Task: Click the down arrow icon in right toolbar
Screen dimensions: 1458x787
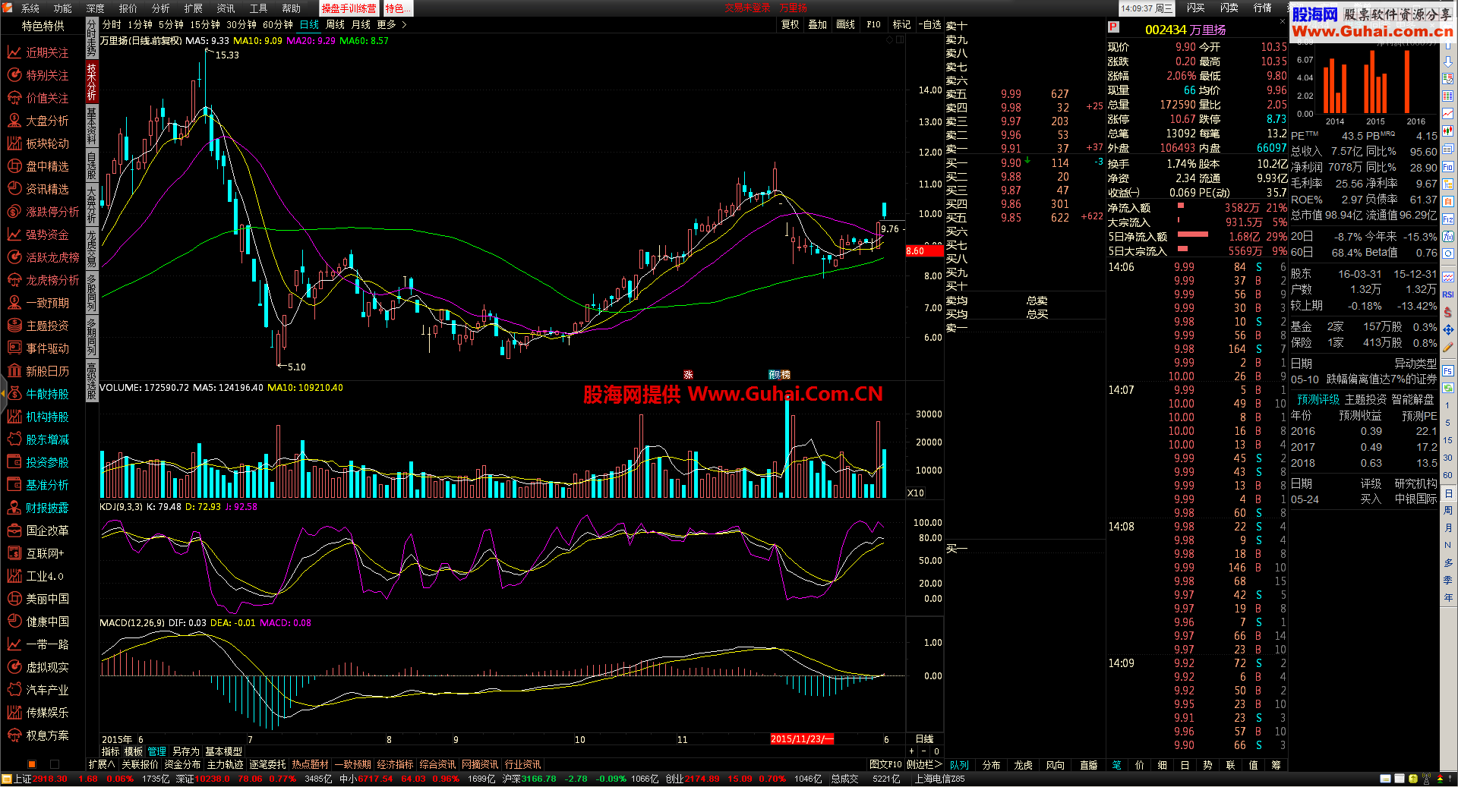Action: click(x=1448, y=61)
